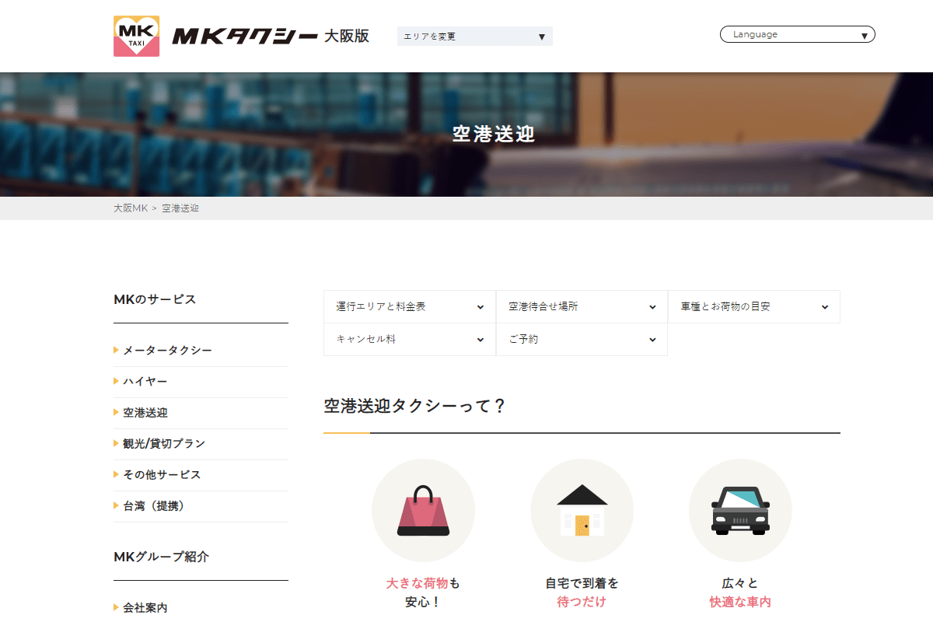Jump to the ご予約 section
This screenshot has height=622, width=933.
coord(582,340)
